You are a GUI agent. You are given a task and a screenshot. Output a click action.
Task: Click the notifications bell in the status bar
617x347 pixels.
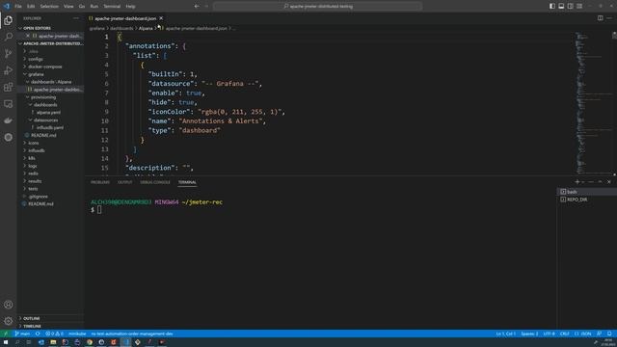[x=609, y=334]
